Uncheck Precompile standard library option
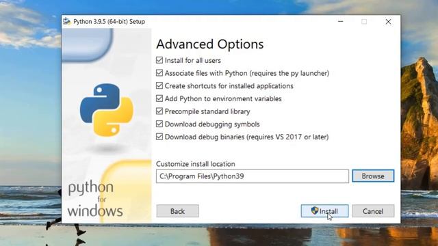 [x=159, y=111]
